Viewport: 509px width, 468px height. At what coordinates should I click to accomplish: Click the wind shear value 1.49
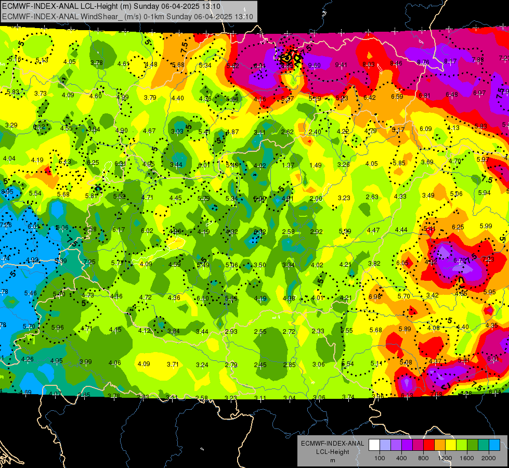(316, 165)
